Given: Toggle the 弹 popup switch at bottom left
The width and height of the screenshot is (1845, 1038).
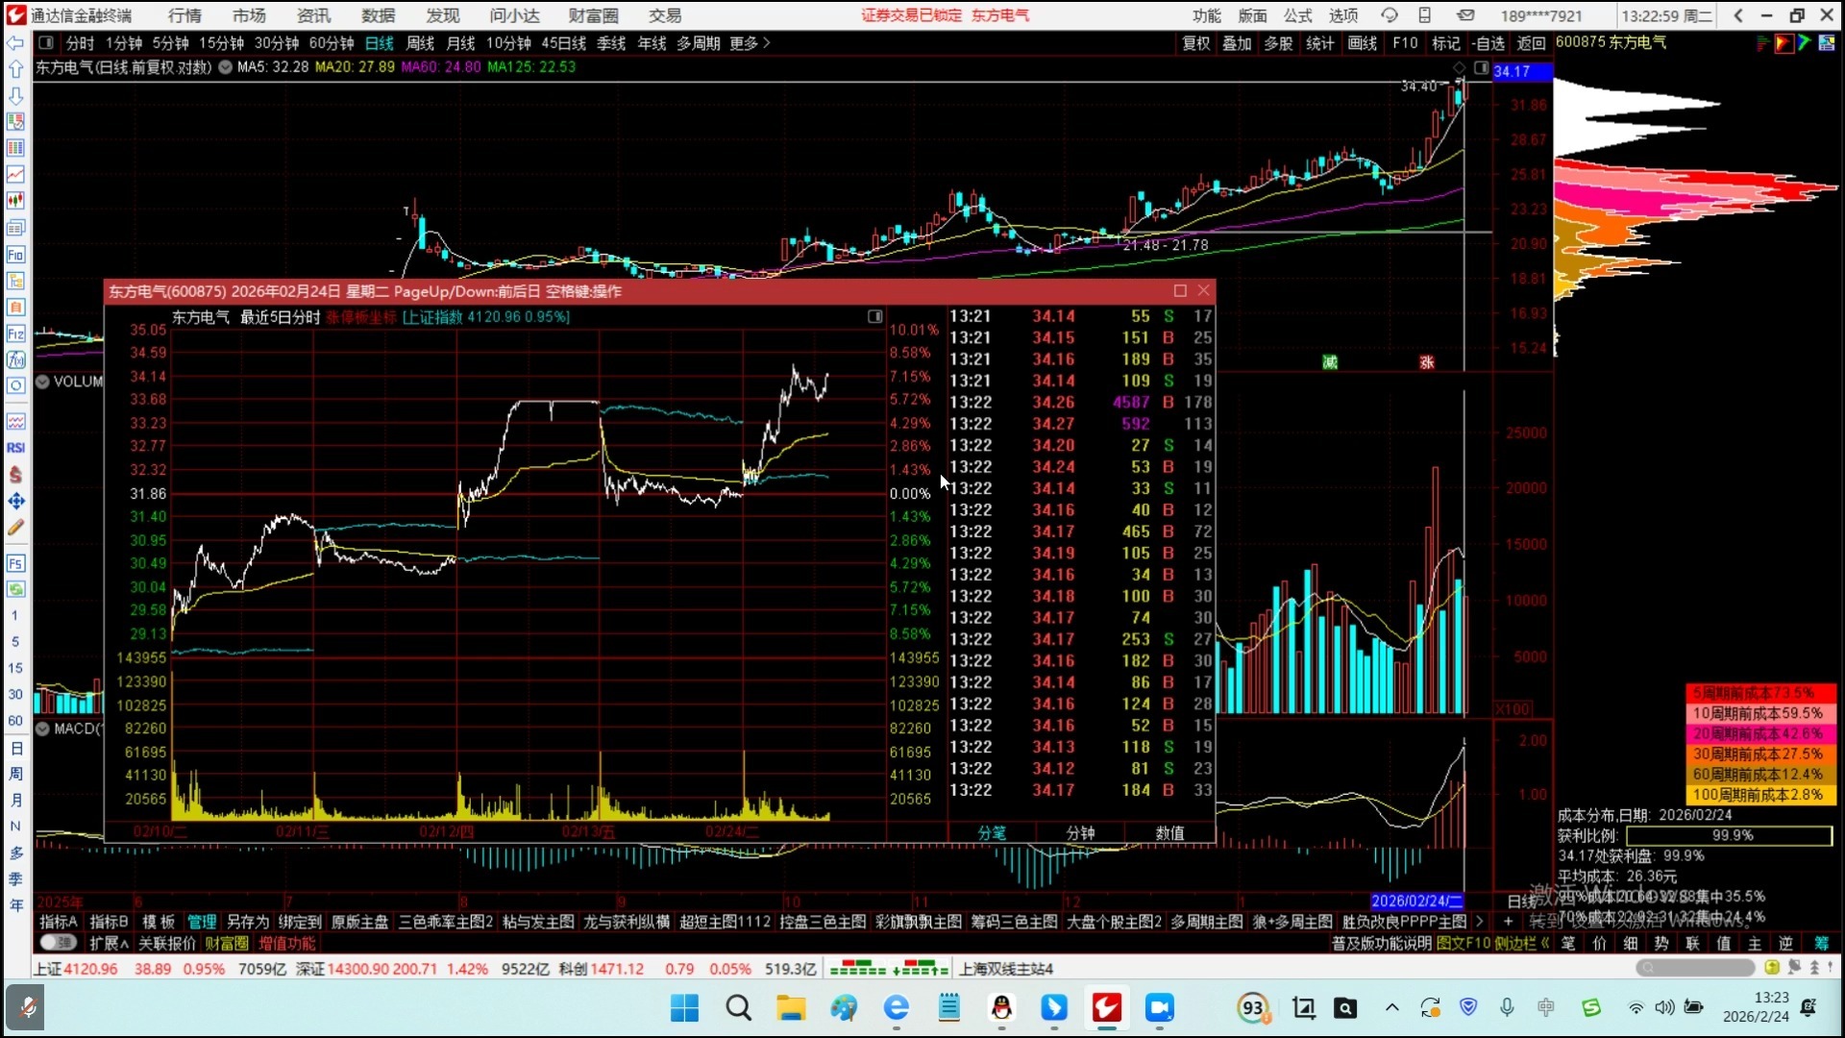Looking at the screenshot, I should point(59,943).
